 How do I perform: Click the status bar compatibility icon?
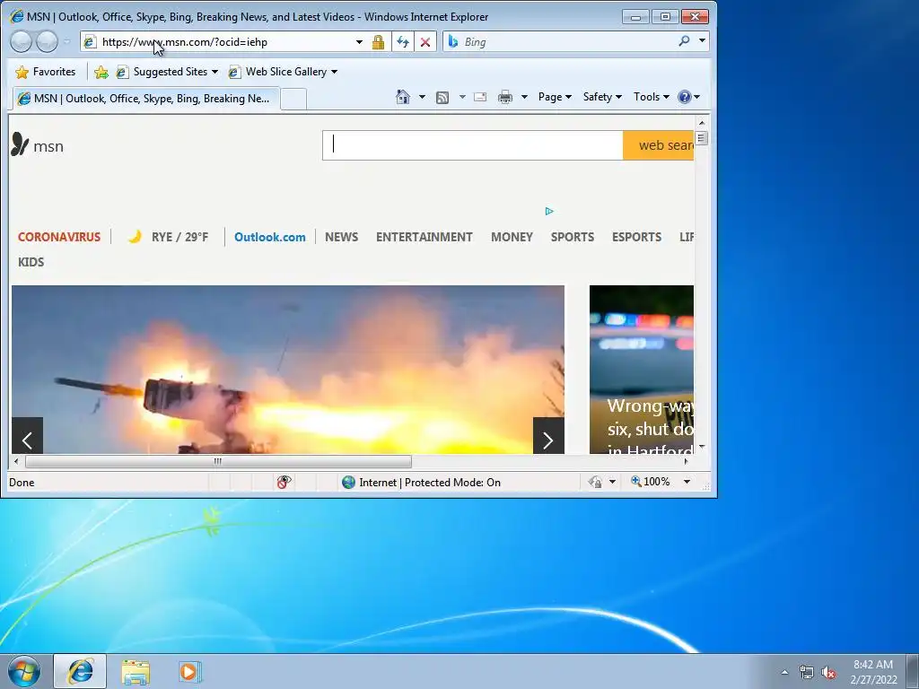(x=595, y=482)
